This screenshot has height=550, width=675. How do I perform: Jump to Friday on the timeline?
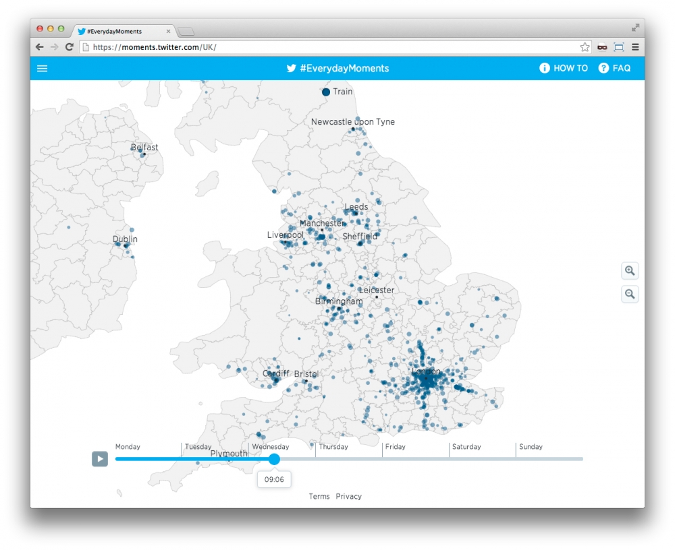[395, 447]
